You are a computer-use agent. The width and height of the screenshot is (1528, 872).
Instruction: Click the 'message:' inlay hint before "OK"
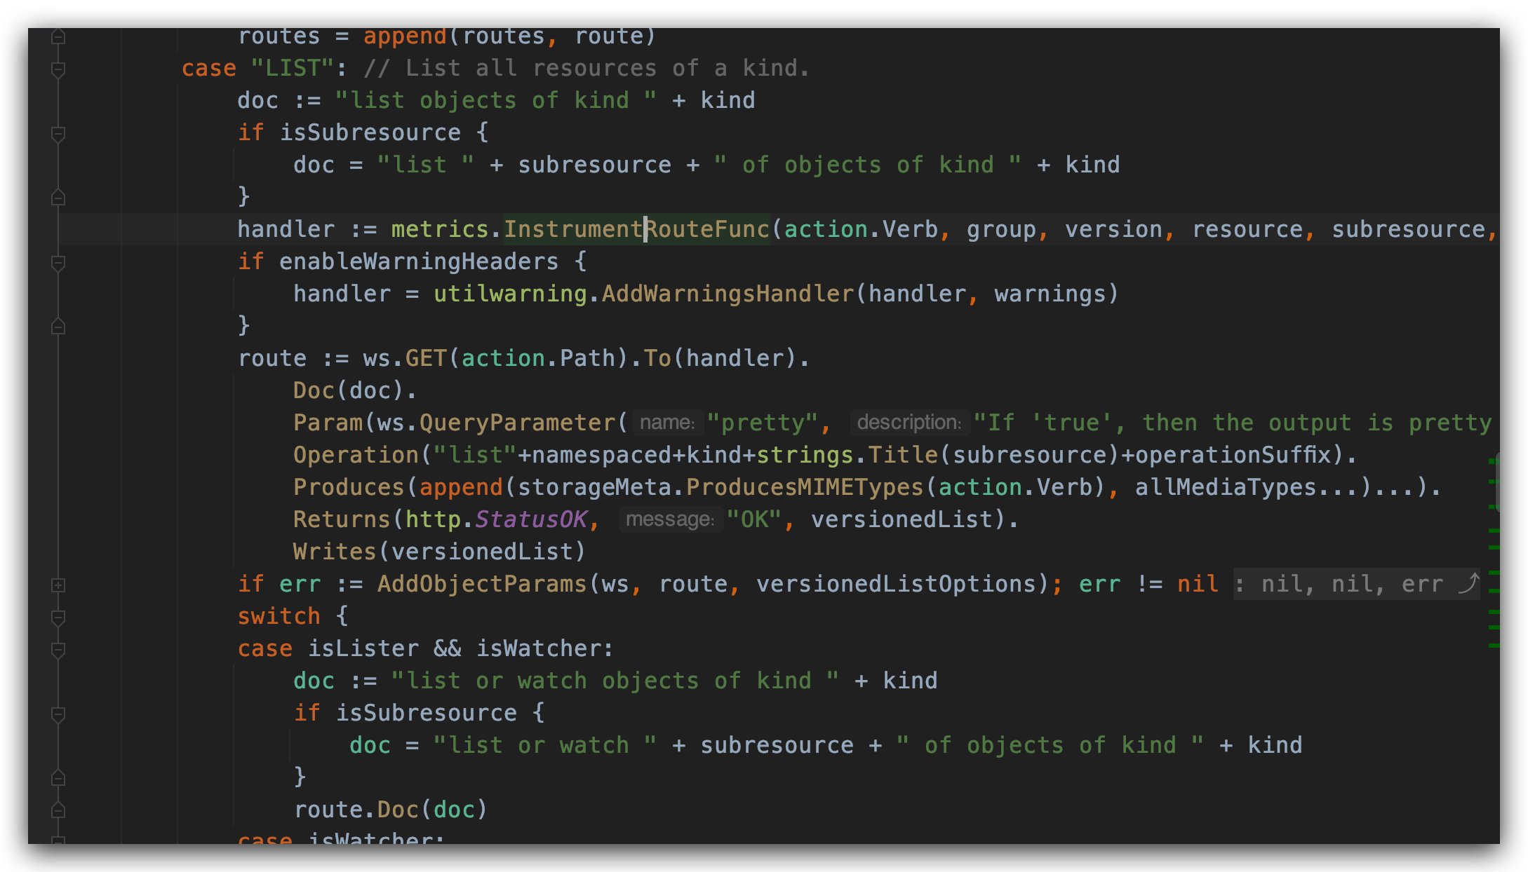(670, 519)
